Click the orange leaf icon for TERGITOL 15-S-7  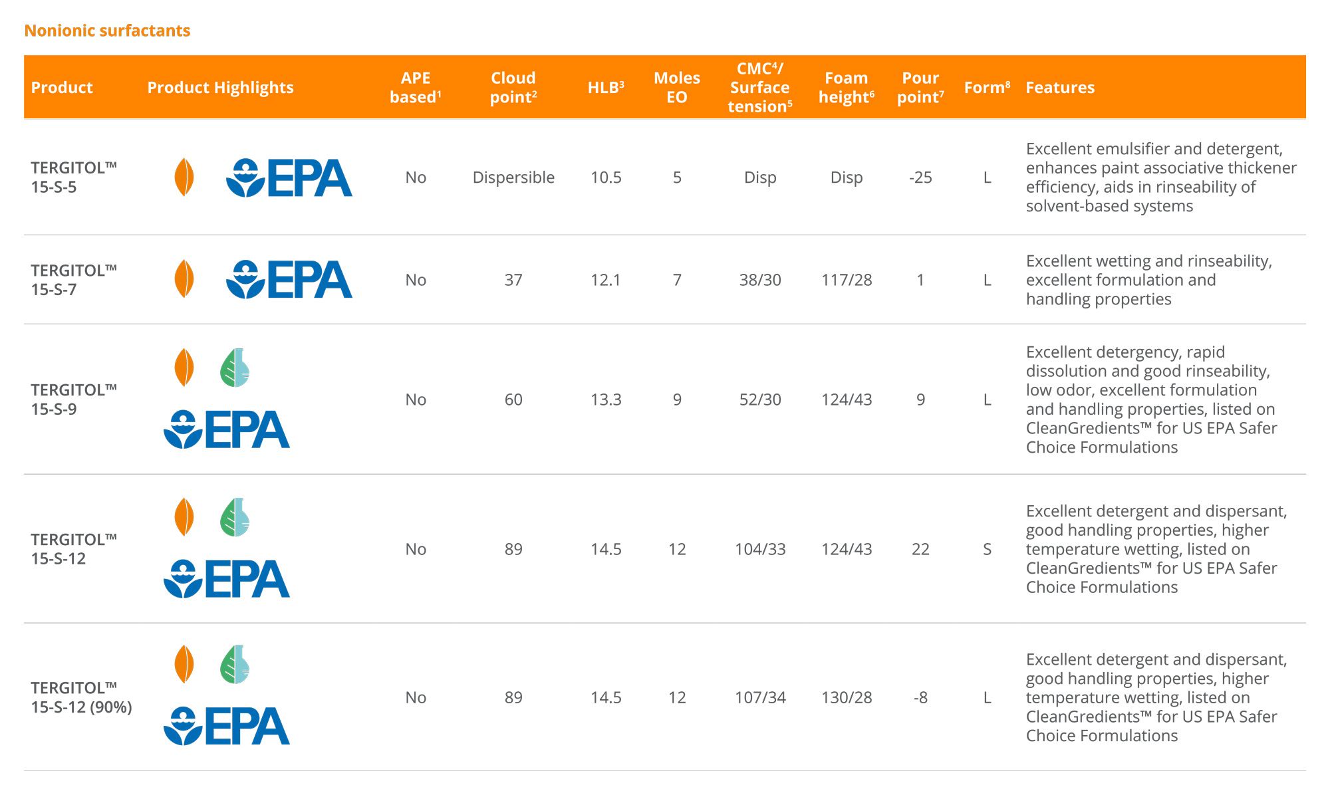click(184, 279)
